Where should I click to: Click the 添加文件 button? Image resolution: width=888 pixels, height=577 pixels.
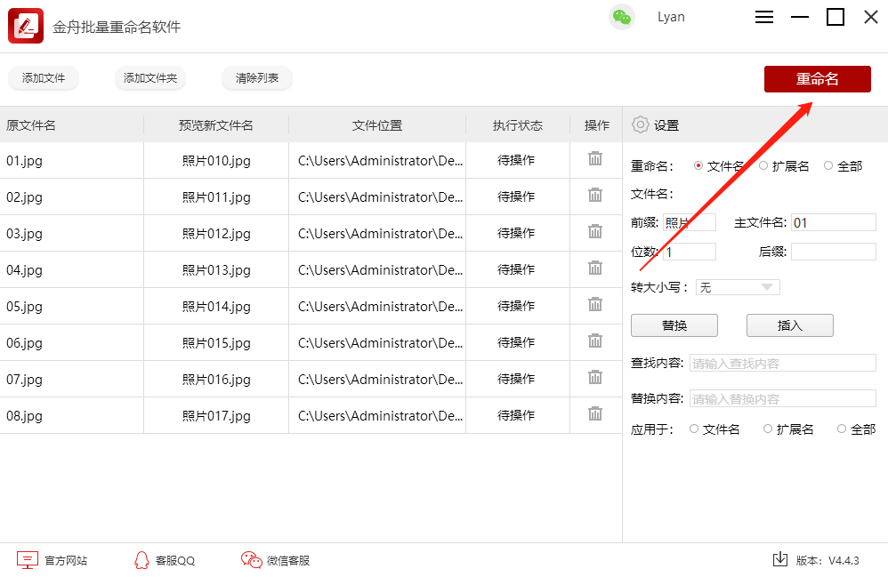pos(44,78)
